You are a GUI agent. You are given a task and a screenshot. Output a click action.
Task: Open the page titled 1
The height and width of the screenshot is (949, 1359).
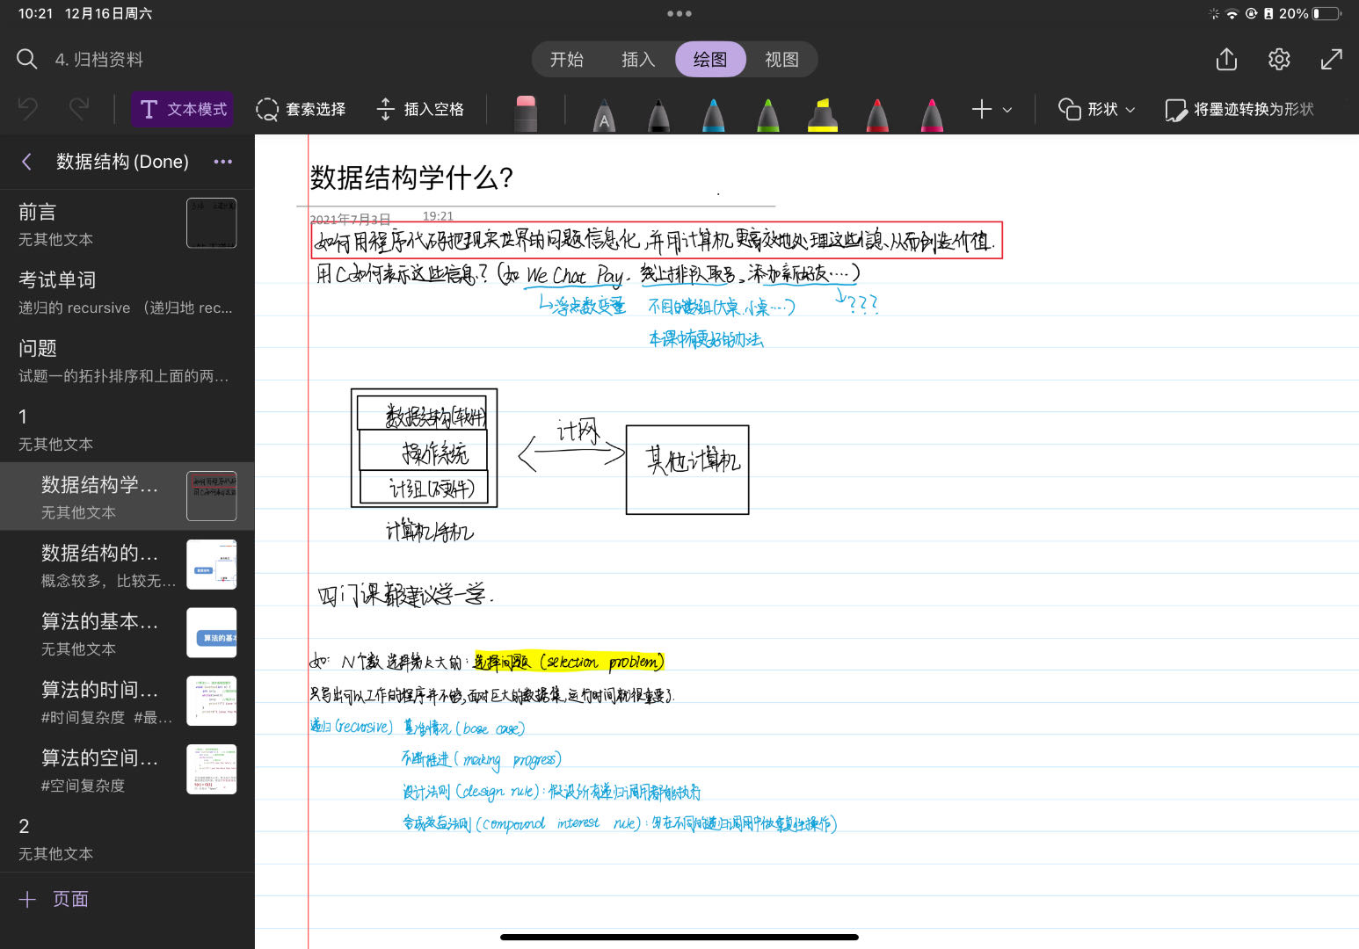[x=127, y=429]
